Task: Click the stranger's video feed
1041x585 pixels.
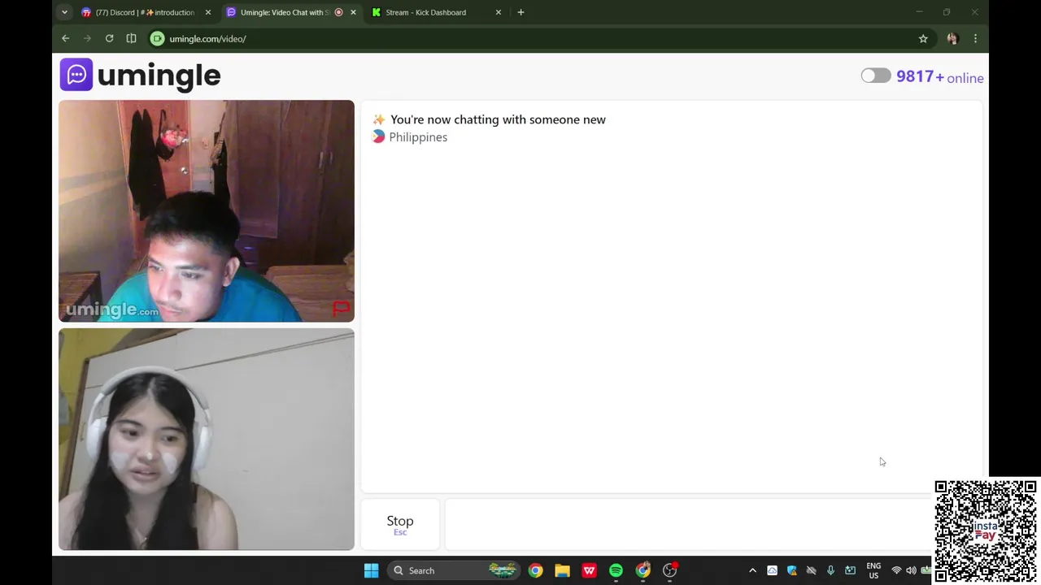Action: point(207,211)
